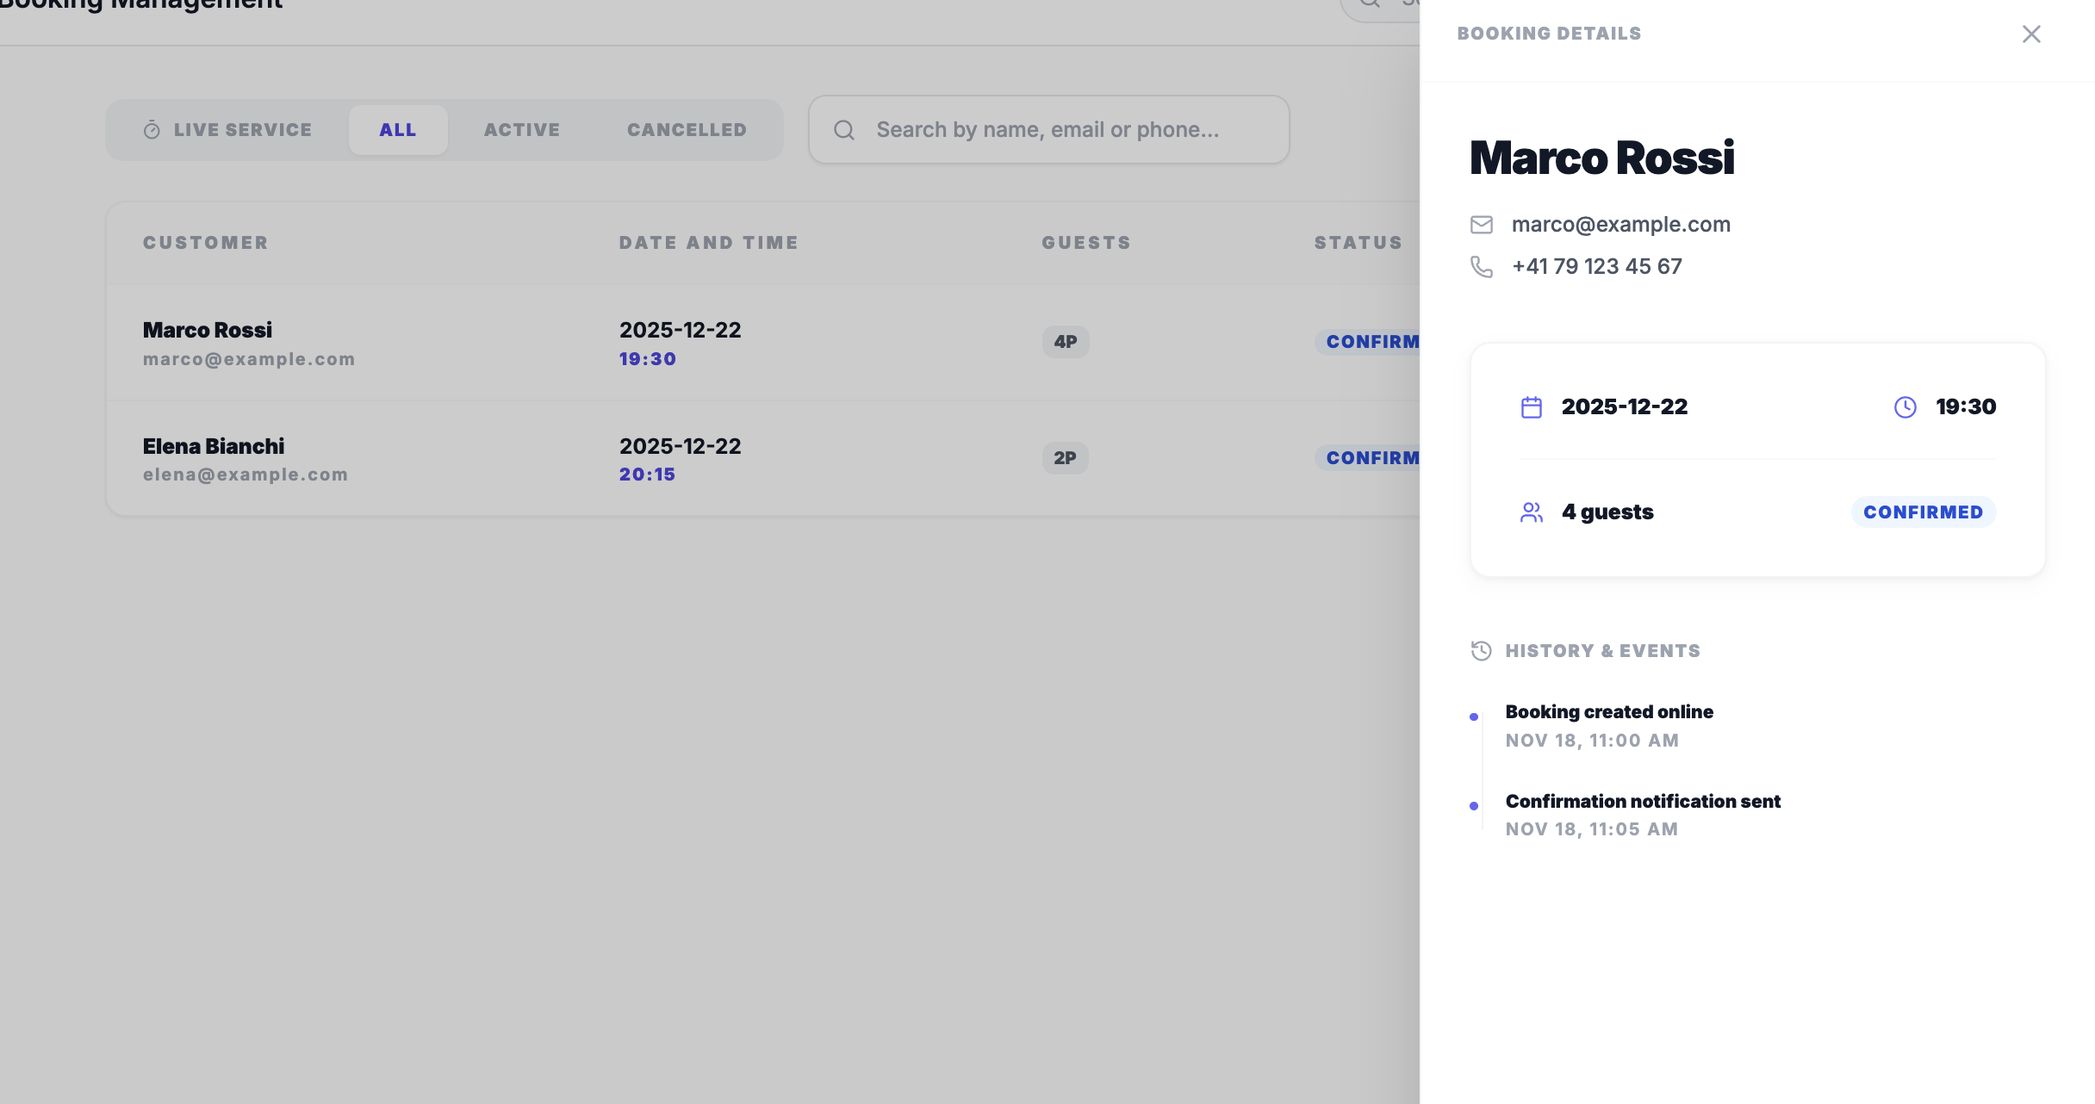Close the booking details panel
The image size is (2095, 1104).
pyautogui.click(x=2030, y=34)
